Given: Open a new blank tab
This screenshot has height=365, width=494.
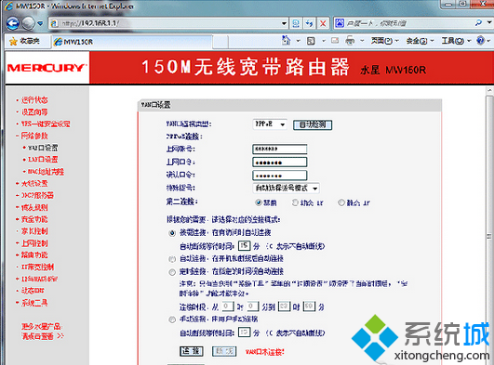Looking at the screenshot, I should 220,42.
